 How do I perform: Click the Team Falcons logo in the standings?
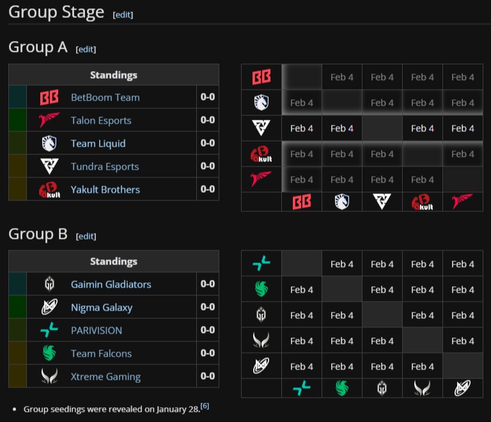click(x=49, y=353)
